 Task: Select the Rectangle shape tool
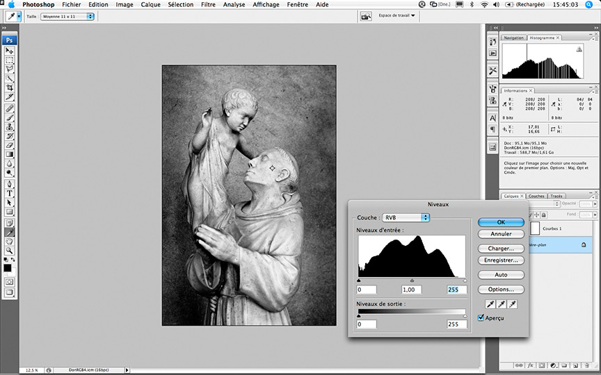click(x=9, y=212)
